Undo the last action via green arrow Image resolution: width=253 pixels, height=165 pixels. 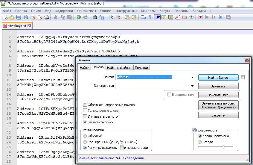pos(78,17)
